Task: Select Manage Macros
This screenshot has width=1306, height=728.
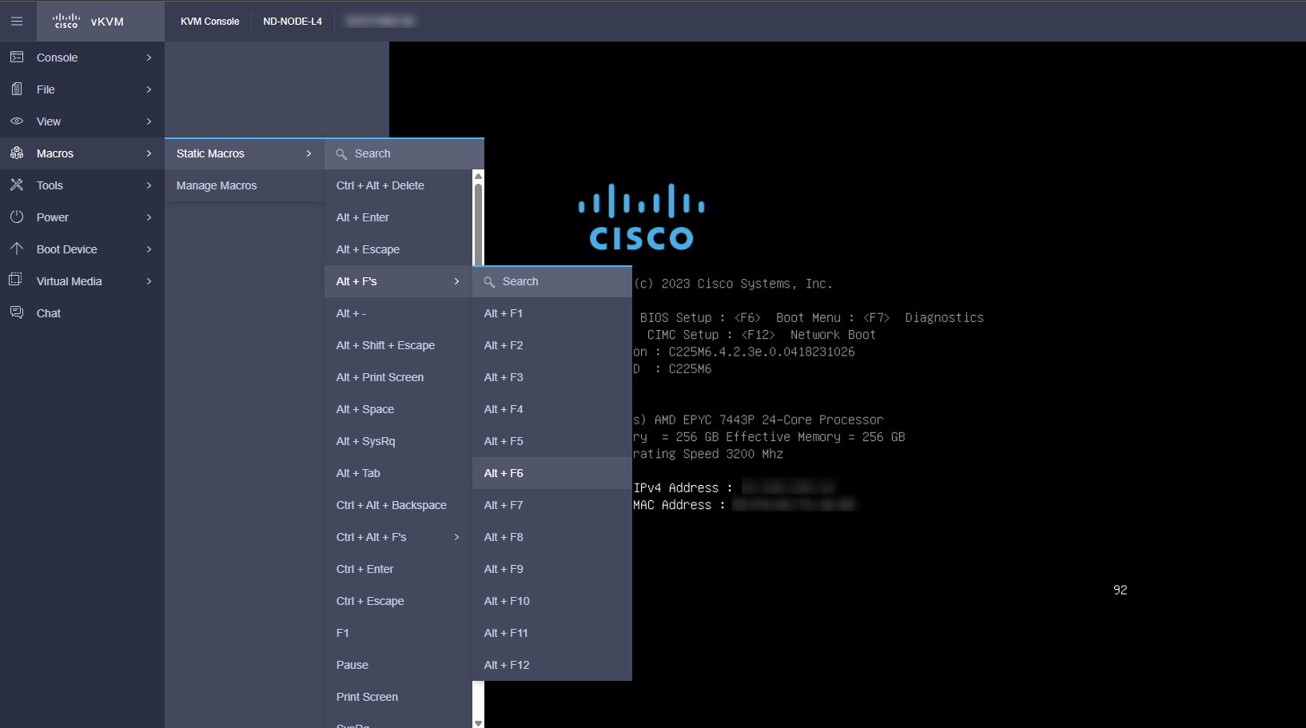Action: pos(245,185)
